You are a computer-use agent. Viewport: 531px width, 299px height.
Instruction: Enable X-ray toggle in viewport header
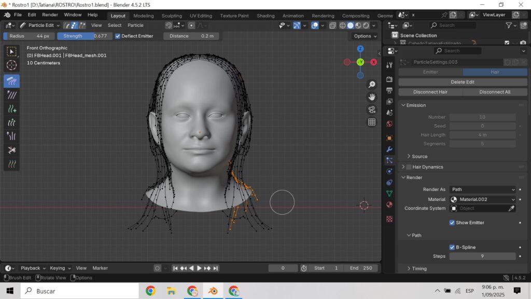click(332, 25)
